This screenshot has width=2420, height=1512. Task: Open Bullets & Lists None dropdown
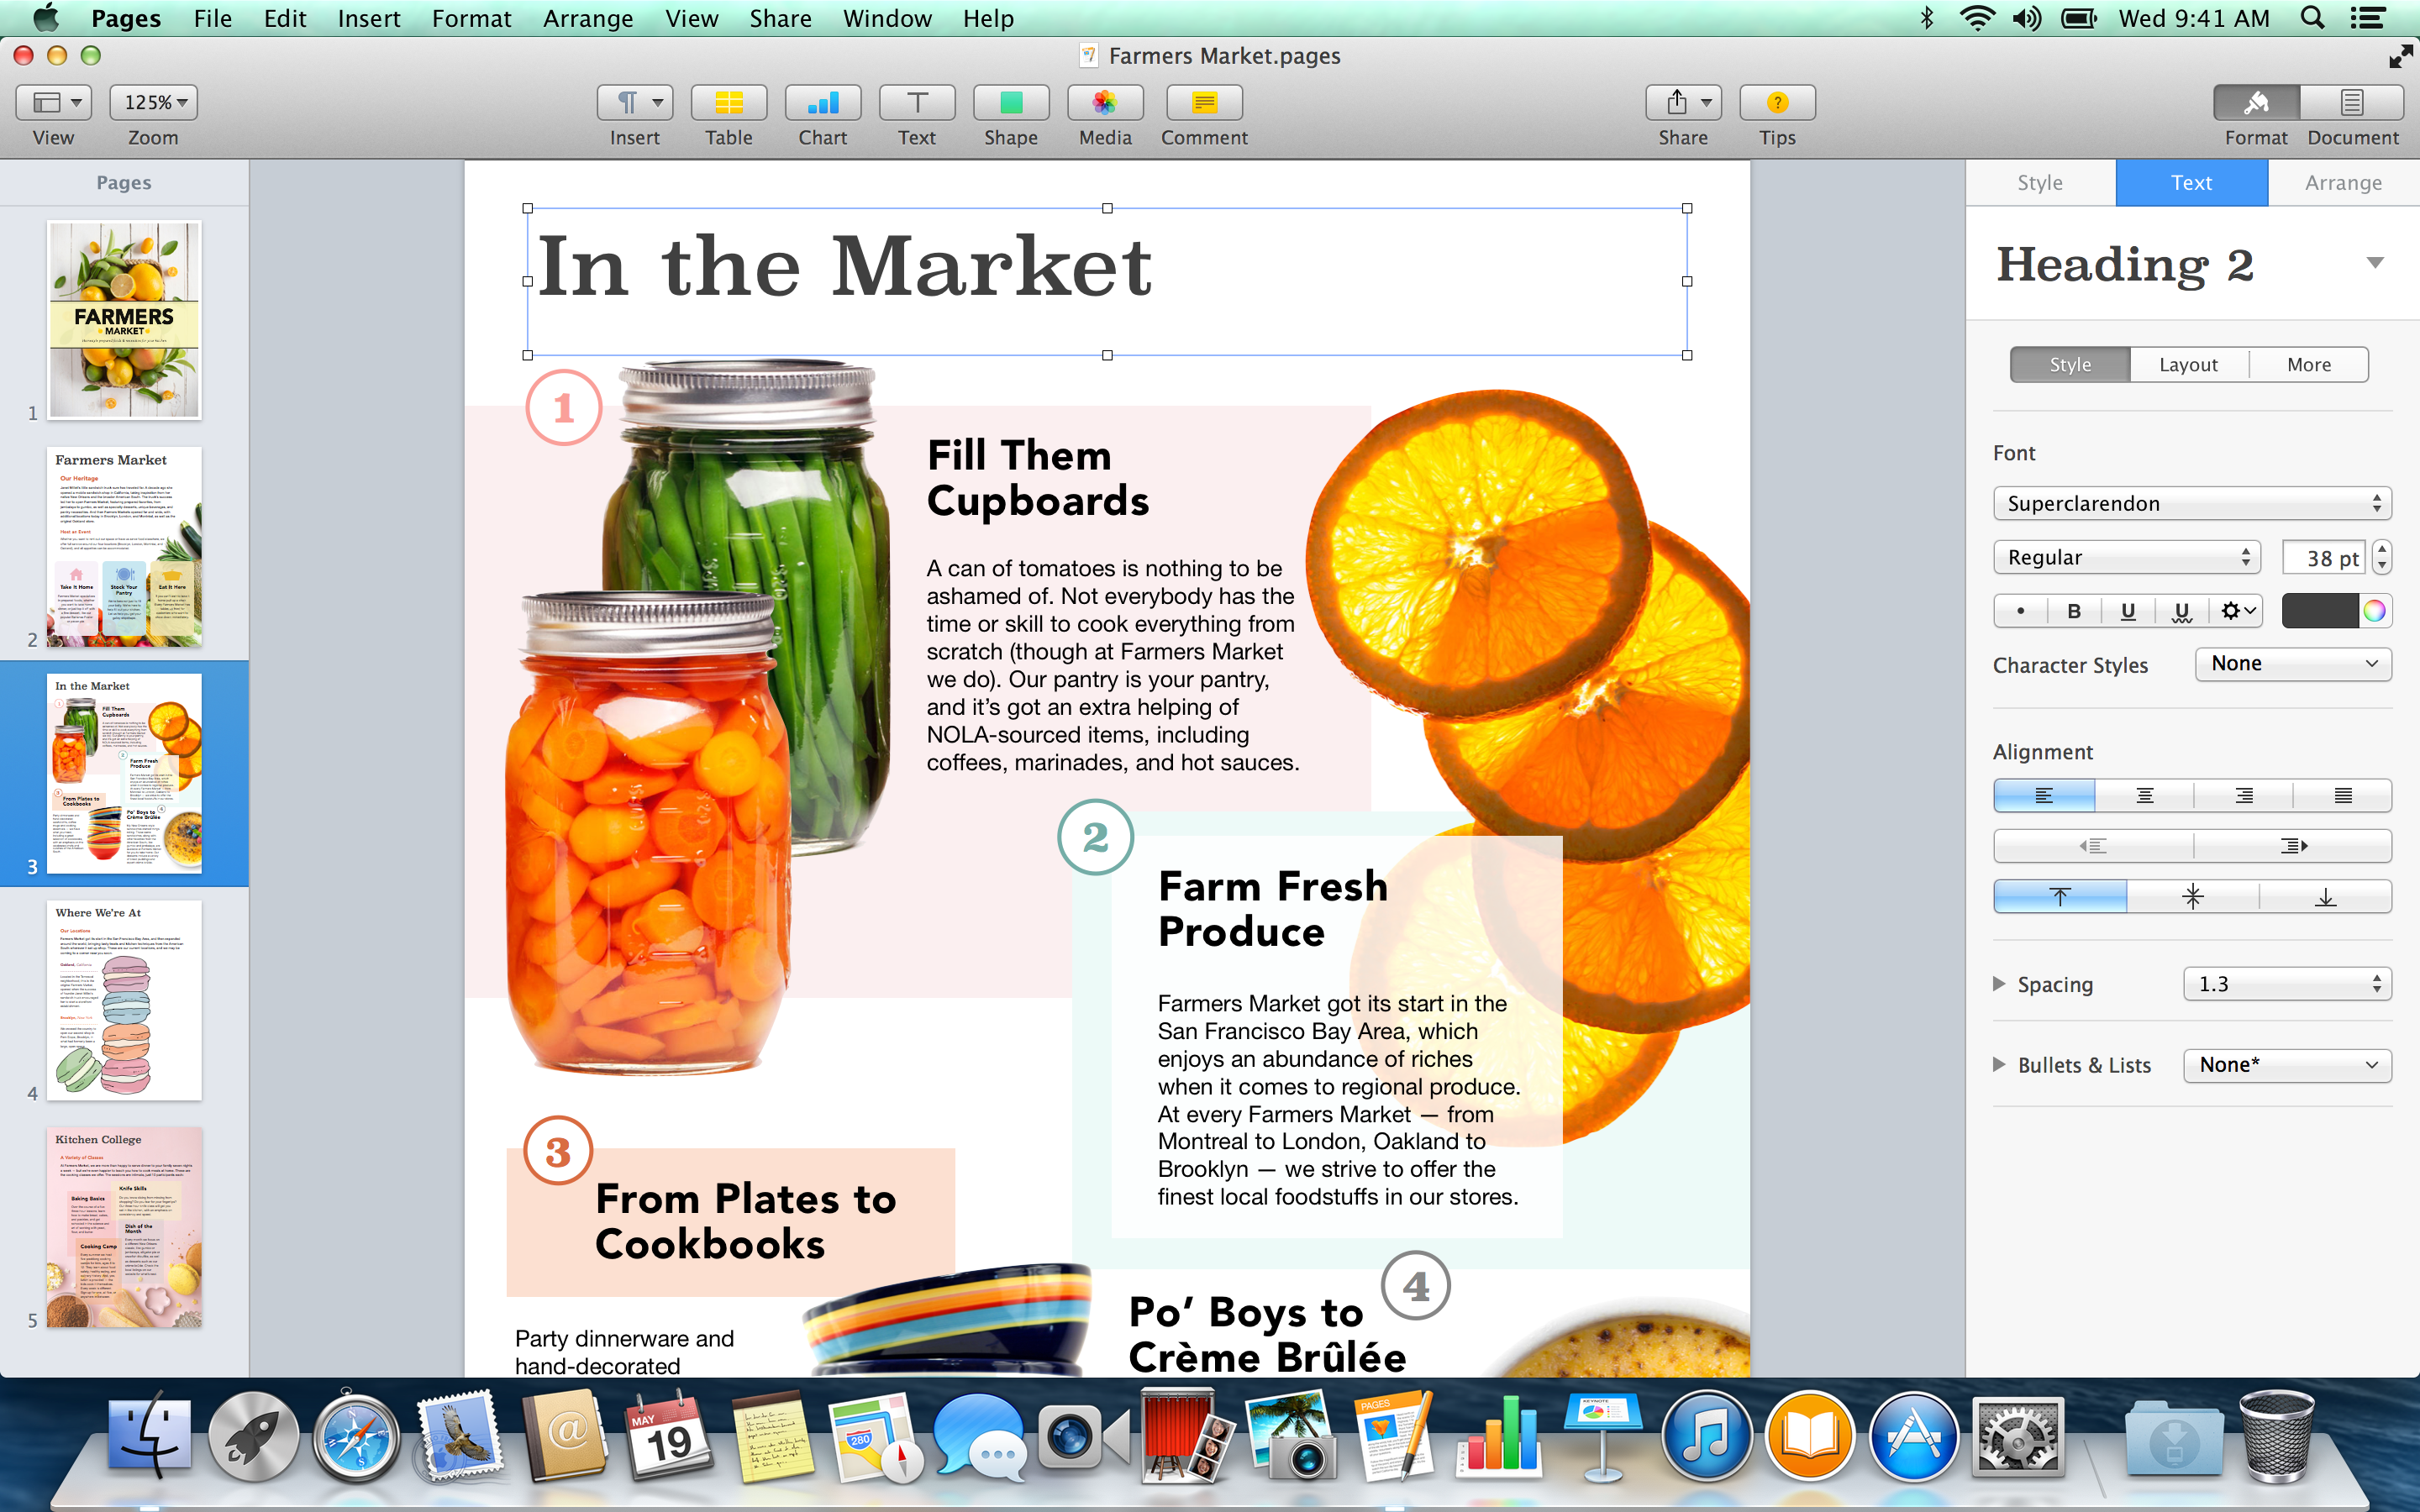tap(2287, 1065)
